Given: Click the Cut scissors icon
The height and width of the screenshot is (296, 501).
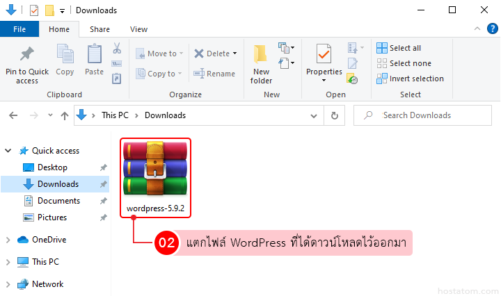Looking at the screenshot, I should 117,49.
